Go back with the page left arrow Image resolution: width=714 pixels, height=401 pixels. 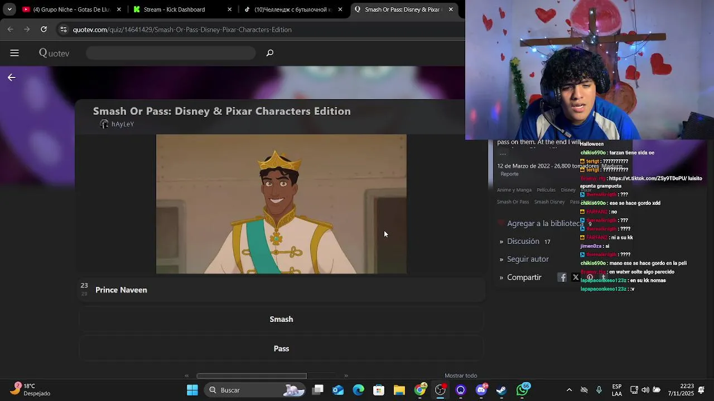pyautogui.click(x=12, y=77)
